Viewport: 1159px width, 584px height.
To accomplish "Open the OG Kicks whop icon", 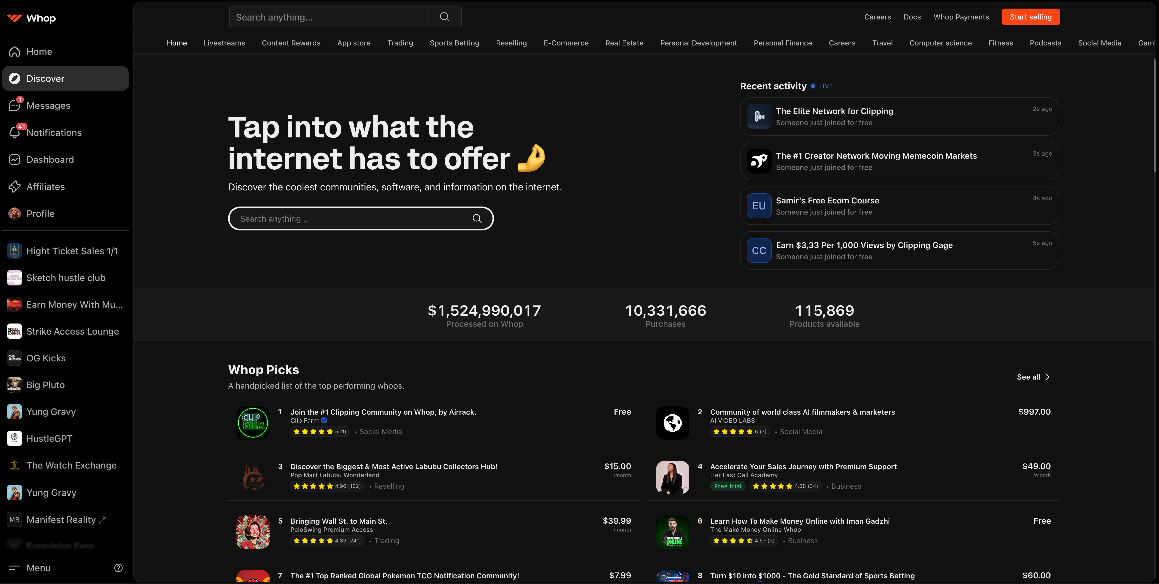I will pos(14,358).
